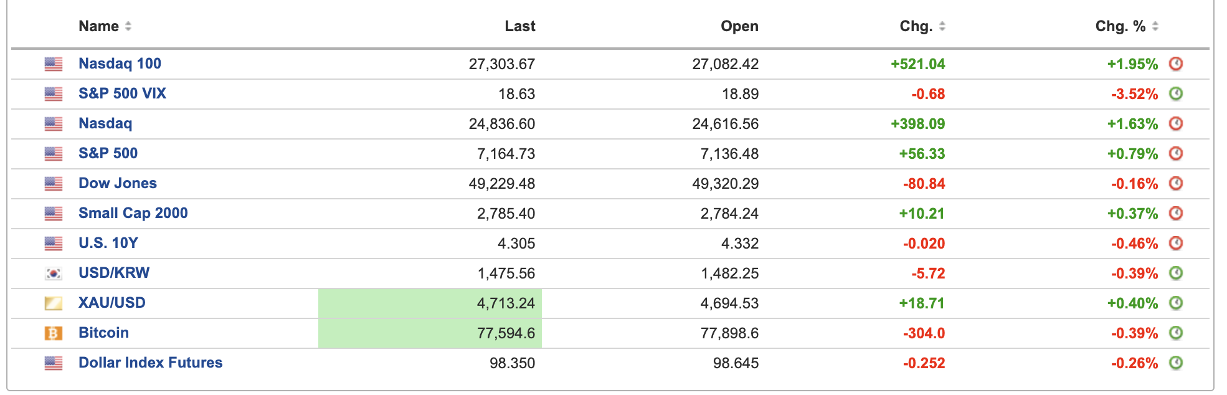1227x395 pixels.
Task: Open the Dollar Index Futures link
Action: tap(150, 363)
